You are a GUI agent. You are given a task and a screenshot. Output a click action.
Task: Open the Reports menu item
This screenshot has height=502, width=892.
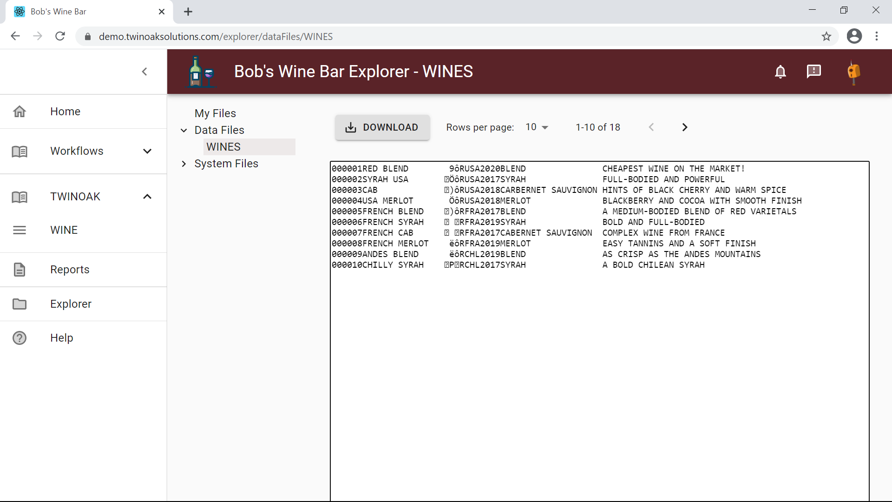pyautogui.click(x=84, y=270)
